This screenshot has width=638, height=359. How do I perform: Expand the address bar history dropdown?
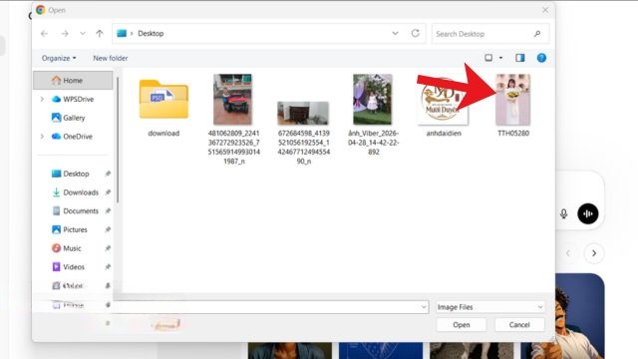pos(395,33)
